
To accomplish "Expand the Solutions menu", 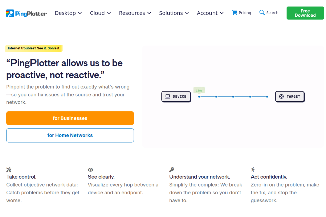I will click(174, 13).
